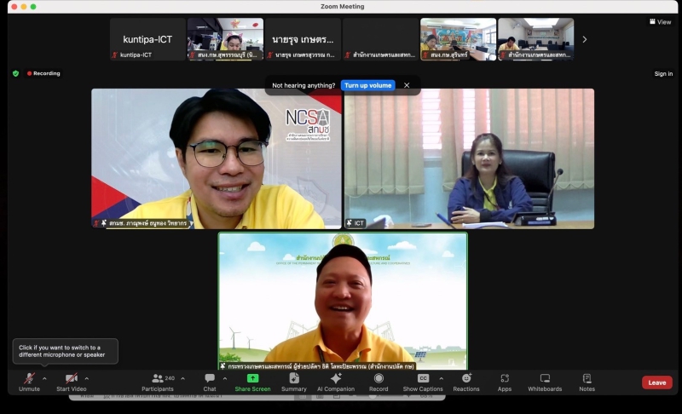
Task: Select the NCSA speaker video tile
Action: tap(217, 158)
